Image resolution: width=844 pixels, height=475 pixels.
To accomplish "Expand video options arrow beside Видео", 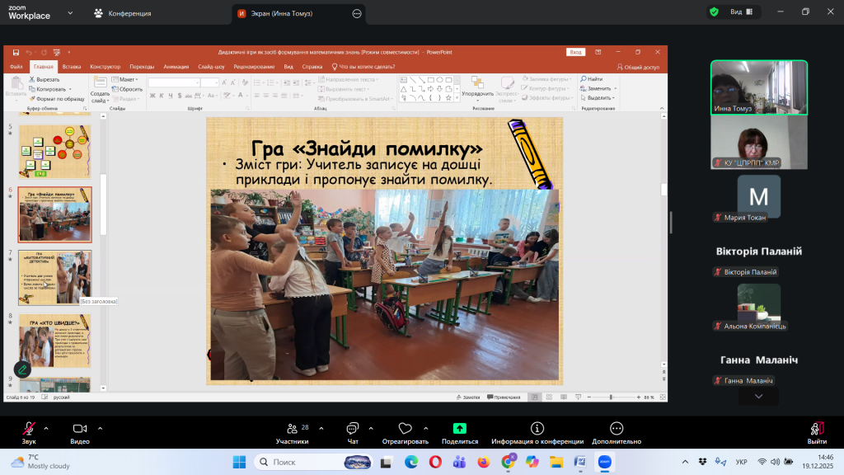I will point(100,428).
